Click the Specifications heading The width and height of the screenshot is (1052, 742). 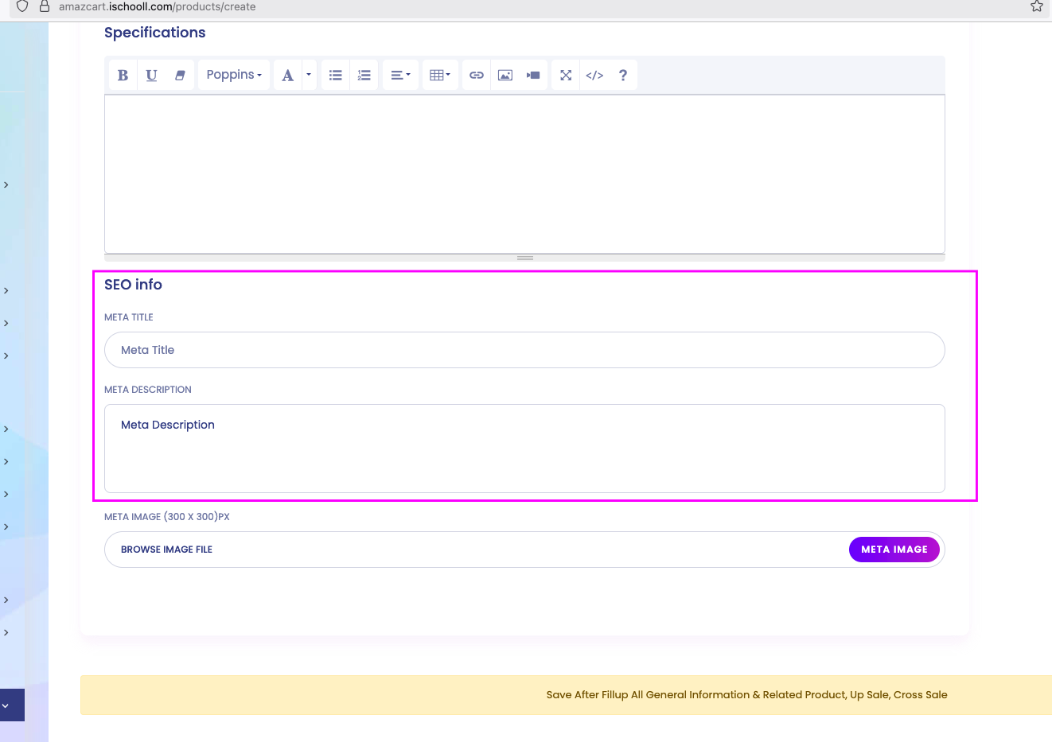pyautogui.click(x=155, y=33)
